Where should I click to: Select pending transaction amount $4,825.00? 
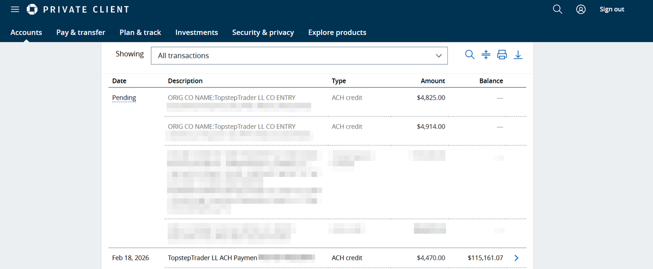pyautogui.click(x=431, y=97)
